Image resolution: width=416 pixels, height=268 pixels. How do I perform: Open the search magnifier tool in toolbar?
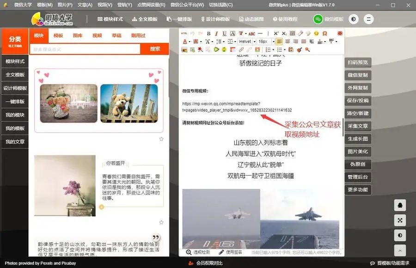pos(307,49)
